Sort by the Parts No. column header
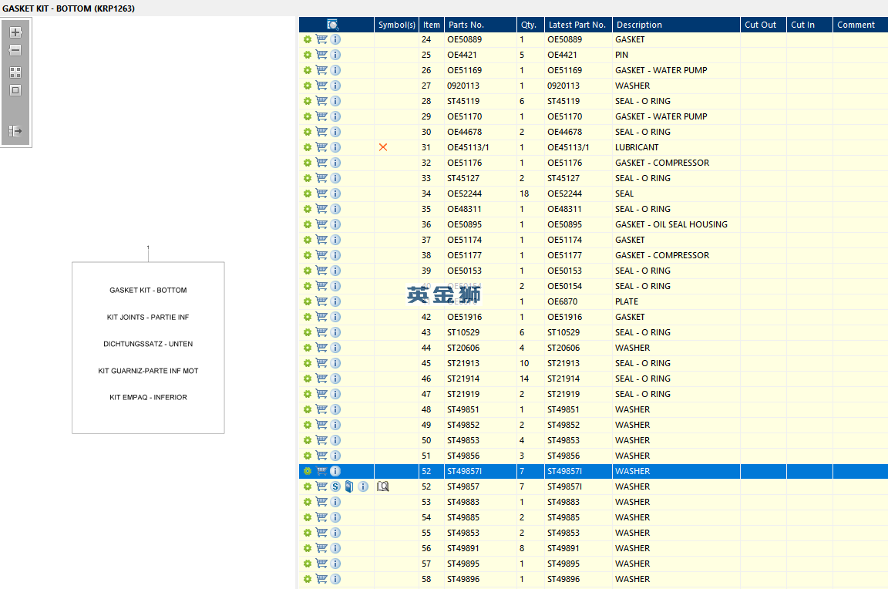This screenshot has width=888, height=589. coord(466,25)
